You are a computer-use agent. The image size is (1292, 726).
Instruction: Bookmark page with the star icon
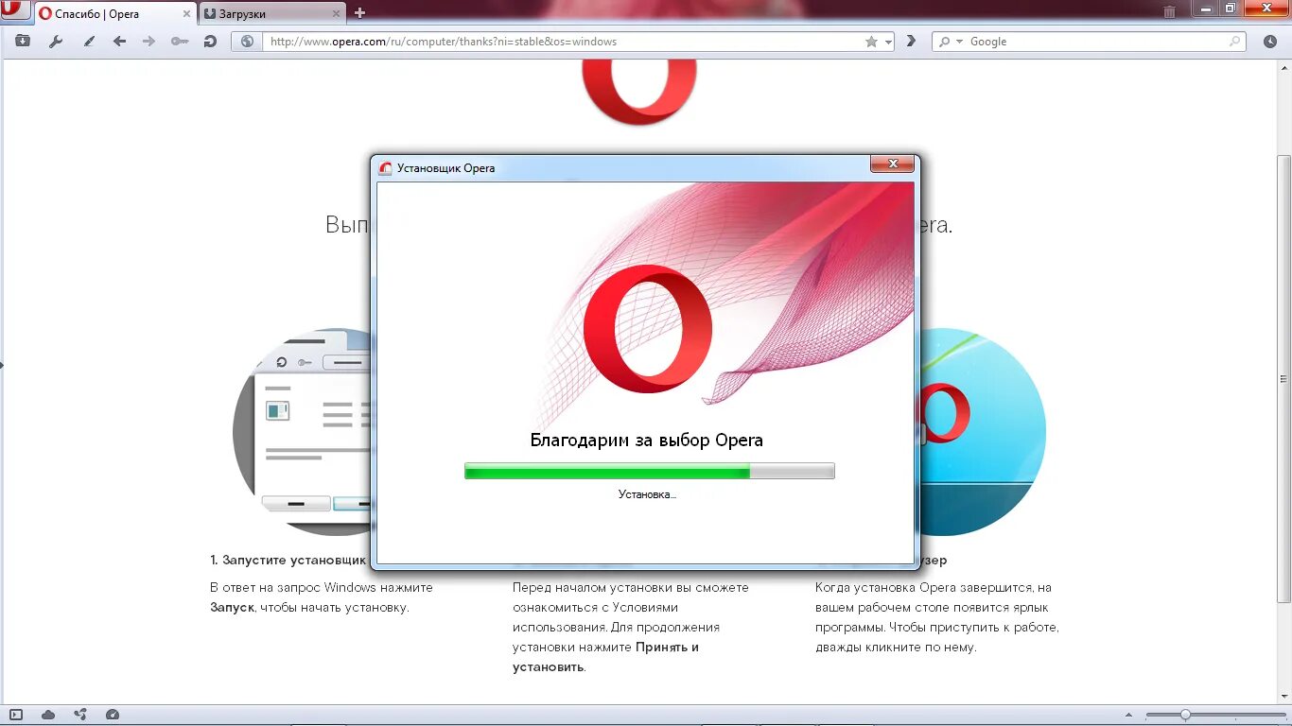871,42
